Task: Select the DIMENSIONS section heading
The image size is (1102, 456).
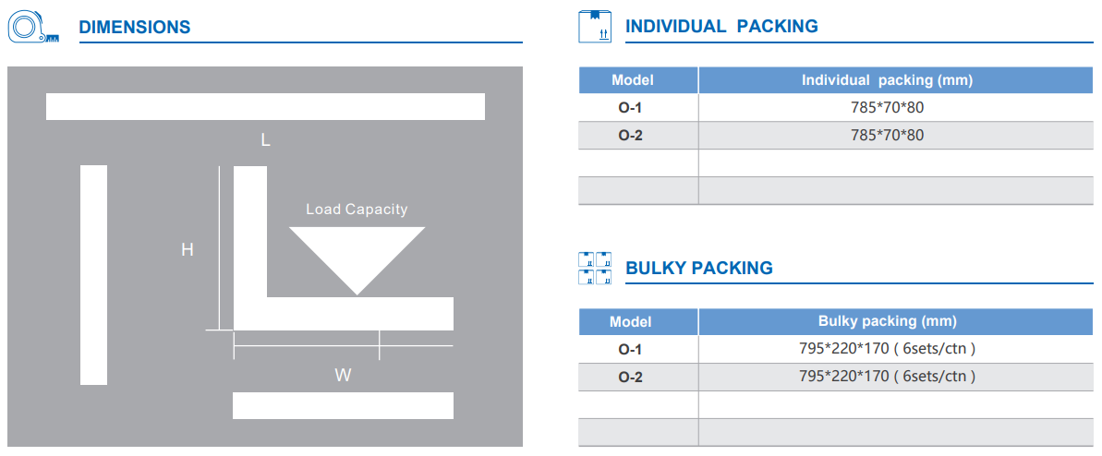Action: pos(135,28)
